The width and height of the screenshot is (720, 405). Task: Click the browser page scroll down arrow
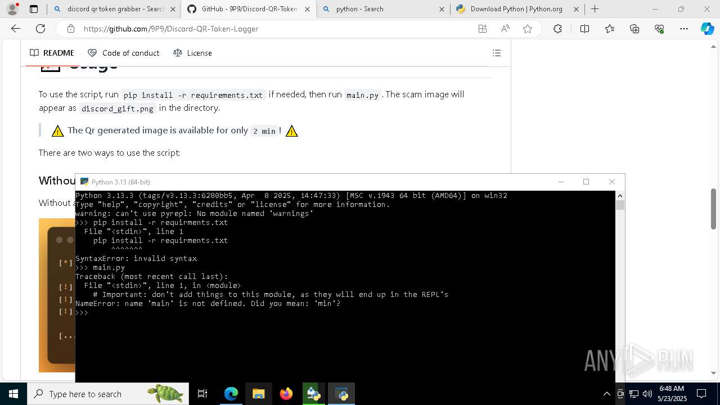pyautogui.click(x=714, y=373)
